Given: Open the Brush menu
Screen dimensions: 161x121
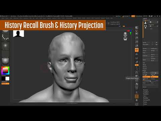Looking at the screenshot, I should click(7, 18).
